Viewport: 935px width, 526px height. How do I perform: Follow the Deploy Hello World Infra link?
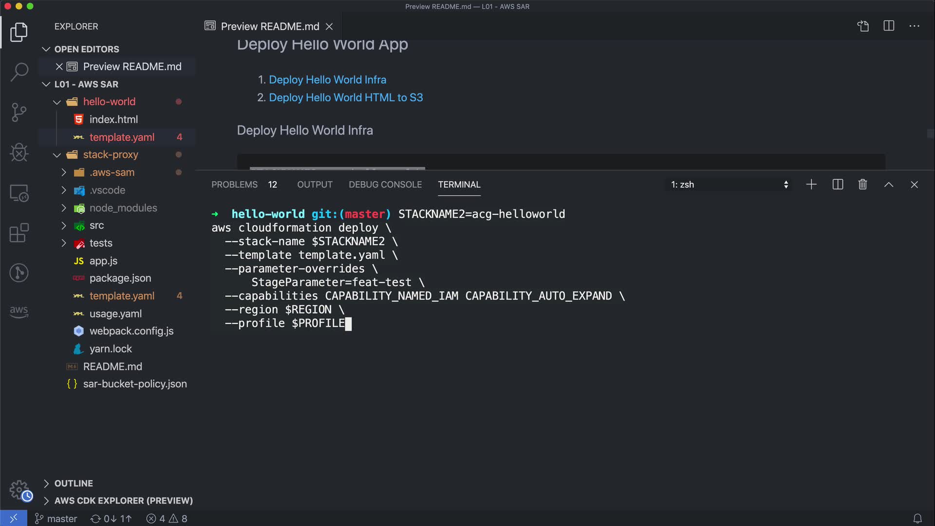click(327, 80)
